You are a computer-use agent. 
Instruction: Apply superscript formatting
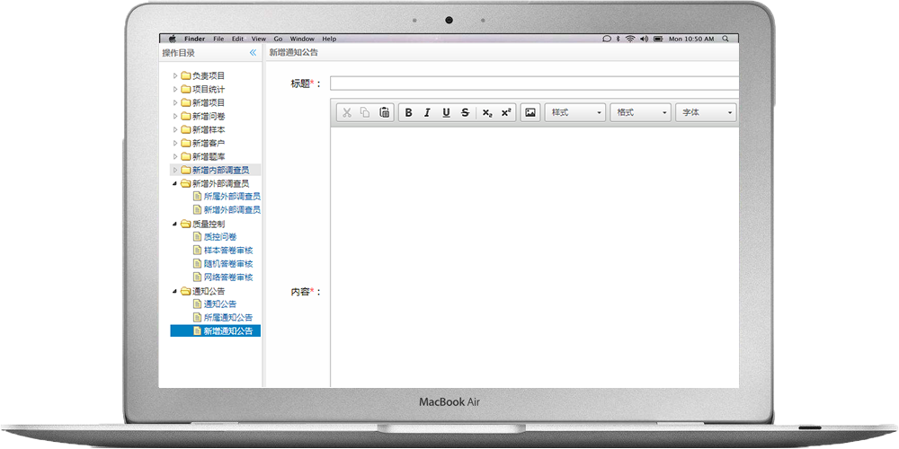click(x=506, y=113)
